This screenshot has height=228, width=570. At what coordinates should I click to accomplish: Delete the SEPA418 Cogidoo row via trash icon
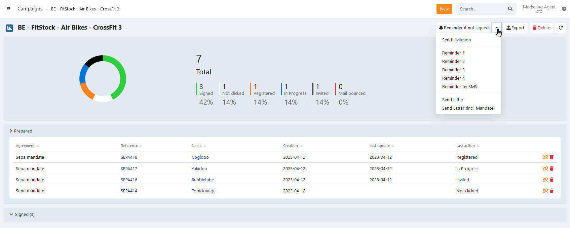coord(552,157)
